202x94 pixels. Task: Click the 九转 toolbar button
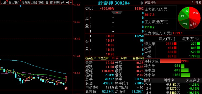point(4,3)
